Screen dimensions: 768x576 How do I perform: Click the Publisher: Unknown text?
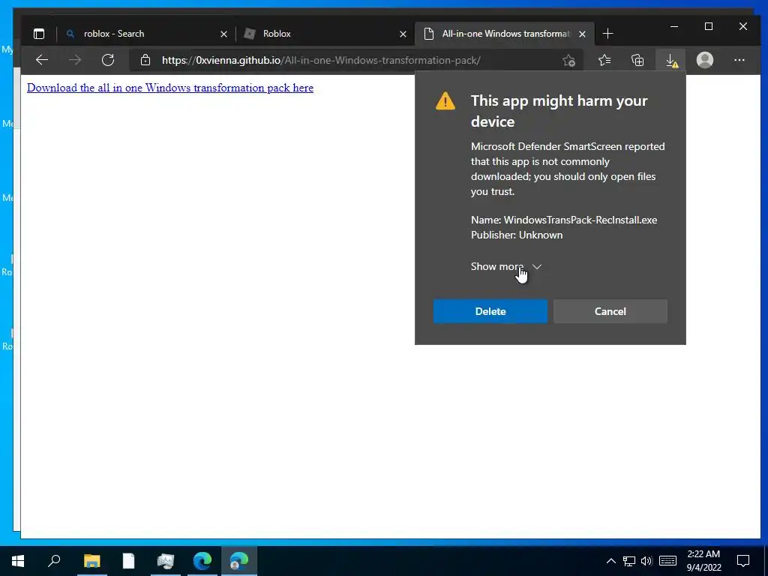pyautogui.click(x=517, y=235)
